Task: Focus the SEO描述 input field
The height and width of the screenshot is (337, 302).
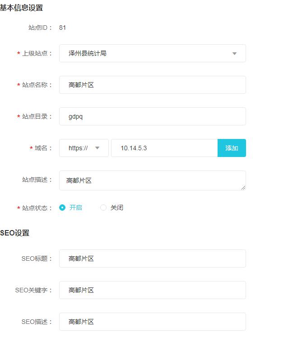Action: click(152, 322)
